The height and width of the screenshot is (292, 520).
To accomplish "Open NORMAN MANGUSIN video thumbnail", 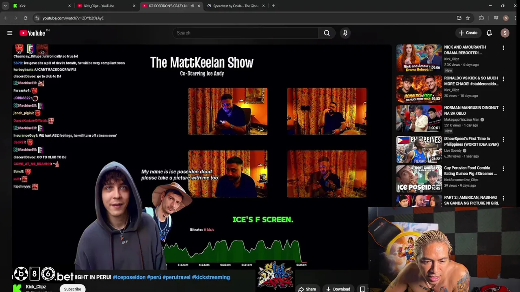I will 419,118.
